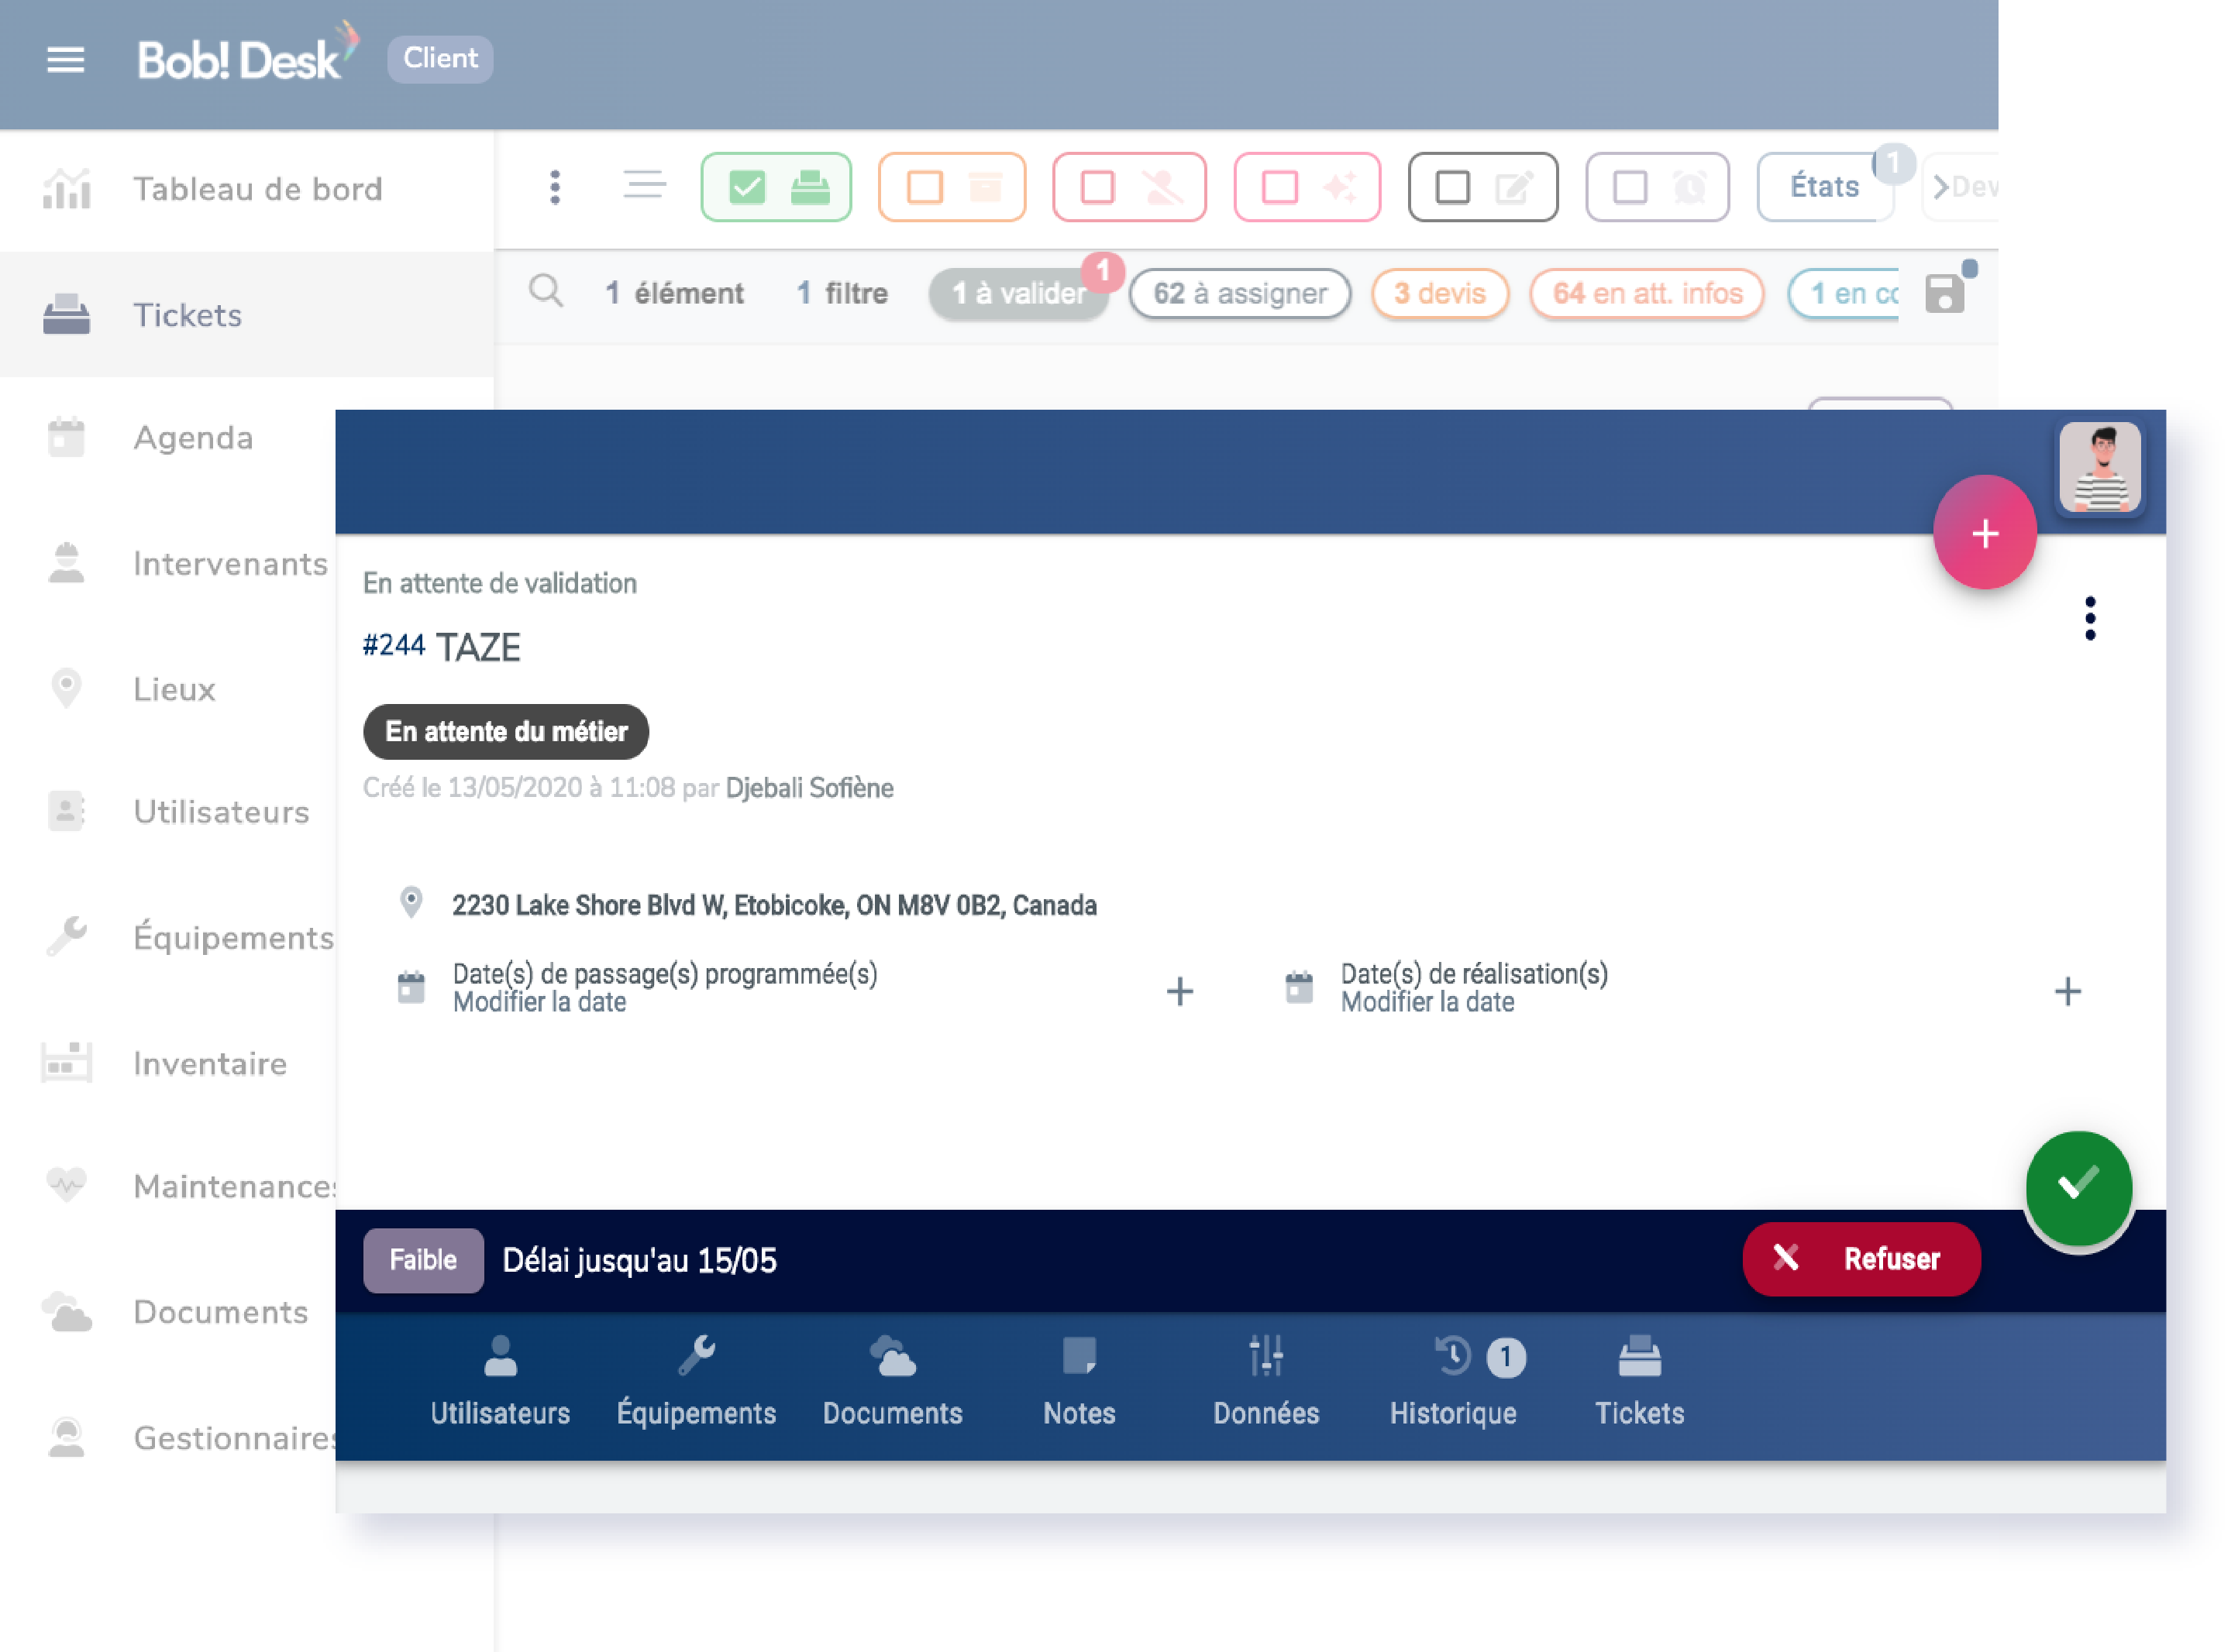Open the list display options icon
This screenshot has width=2238, height=1652.
click(646, 185)
